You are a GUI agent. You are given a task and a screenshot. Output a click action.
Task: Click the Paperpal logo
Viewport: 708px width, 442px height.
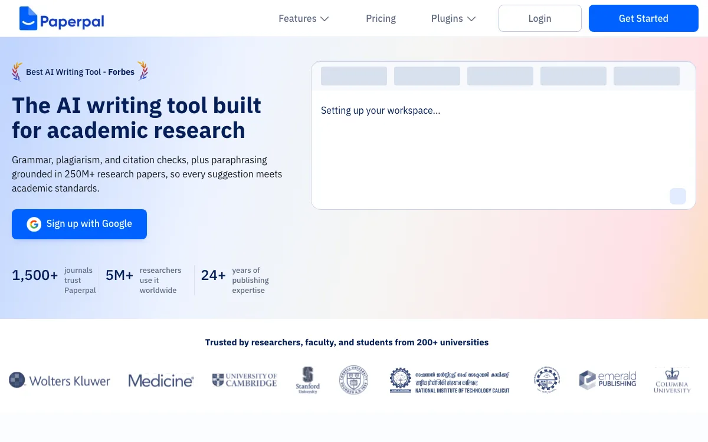click(61, 18)
